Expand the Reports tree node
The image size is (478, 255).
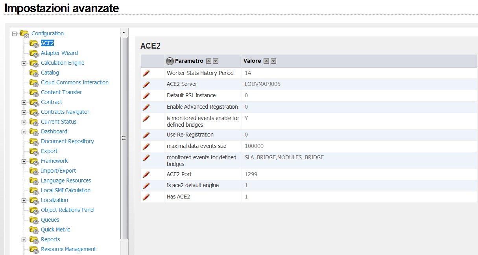click(x=24, y=240)
